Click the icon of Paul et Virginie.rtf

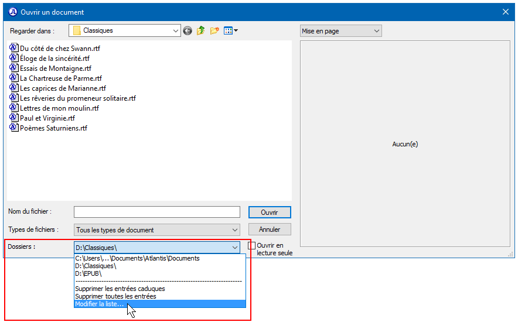coord(13,118)
